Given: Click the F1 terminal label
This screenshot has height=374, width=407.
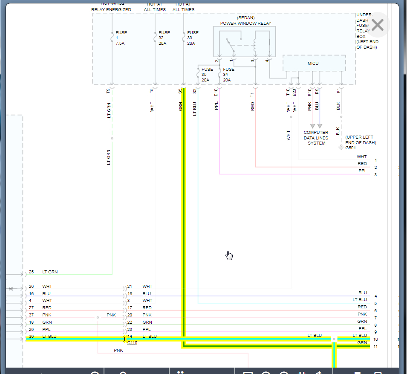Looking at the screenshot, I should click(x=252, y=95).
